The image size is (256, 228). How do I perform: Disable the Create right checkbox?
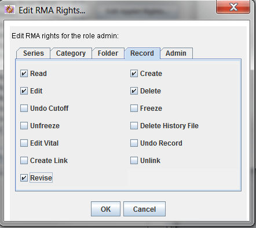[x=134, y=74]
